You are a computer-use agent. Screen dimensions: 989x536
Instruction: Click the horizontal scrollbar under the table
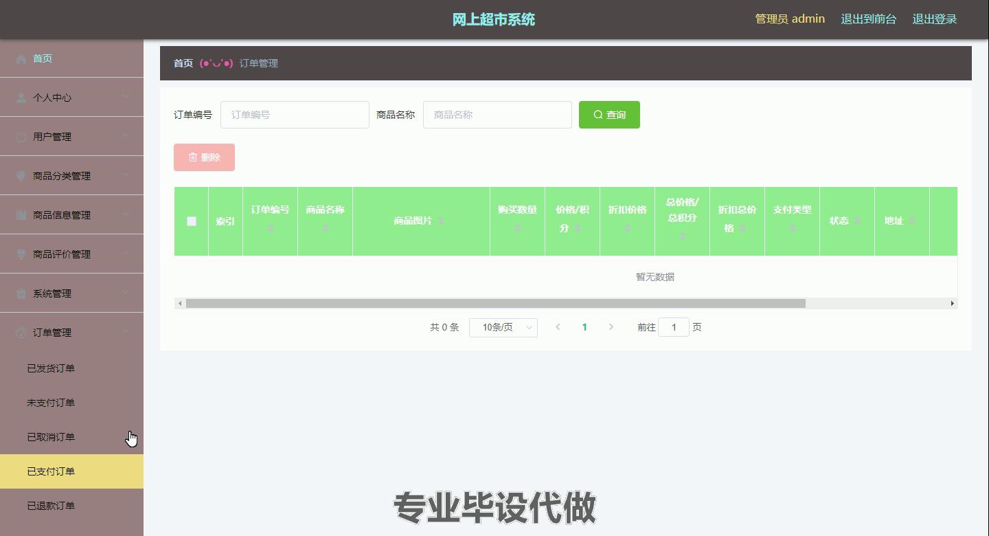coord(494,303)
